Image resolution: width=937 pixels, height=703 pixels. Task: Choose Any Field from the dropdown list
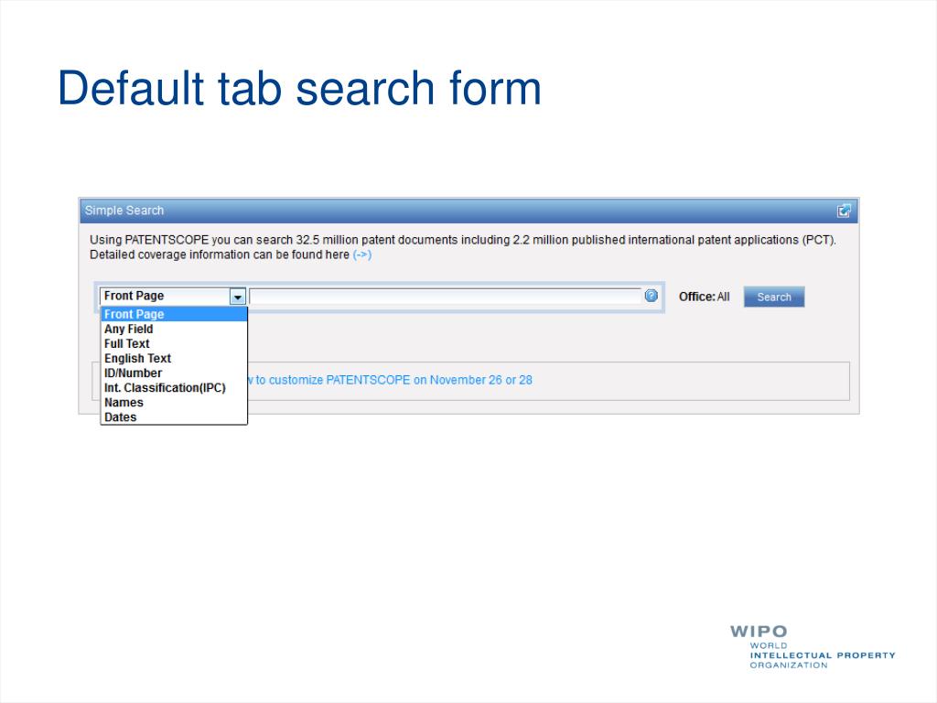coord(174,329)
